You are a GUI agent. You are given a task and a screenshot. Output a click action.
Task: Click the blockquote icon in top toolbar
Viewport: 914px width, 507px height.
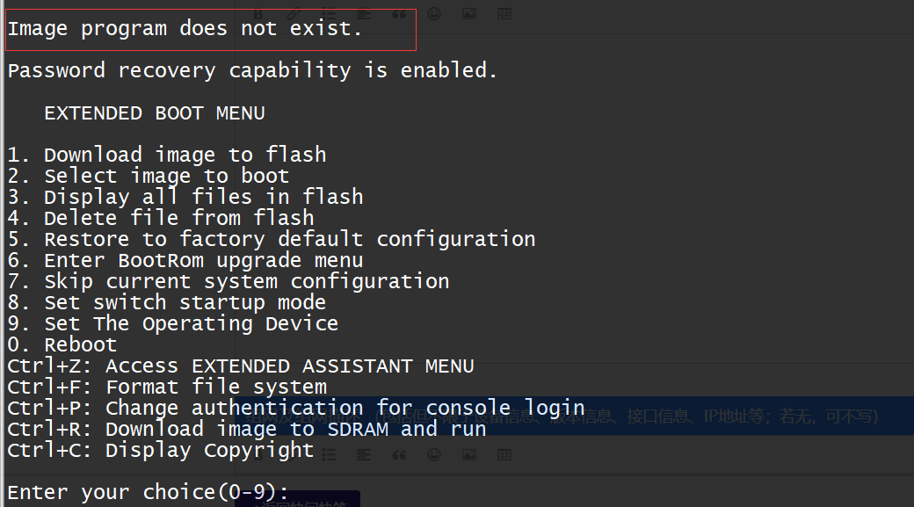(x=399, y=14)
